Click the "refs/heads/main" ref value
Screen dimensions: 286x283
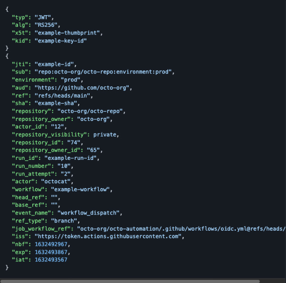click(x=64, y=95)
